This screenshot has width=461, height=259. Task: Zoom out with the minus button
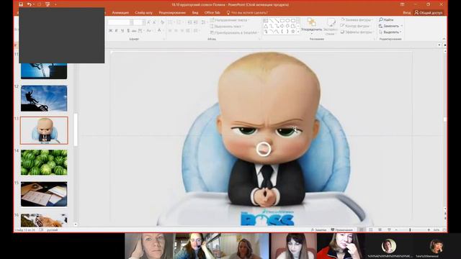pos(396,230)
